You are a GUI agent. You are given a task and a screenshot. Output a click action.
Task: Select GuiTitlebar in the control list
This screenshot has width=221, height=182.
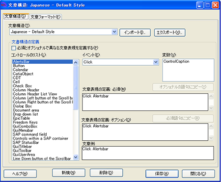42,147
